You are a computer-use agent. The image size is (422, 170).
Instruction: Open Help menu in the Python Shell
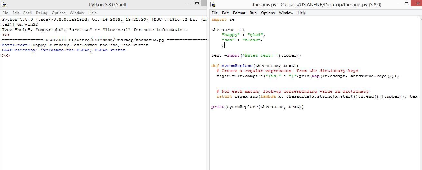click(92, 13)
